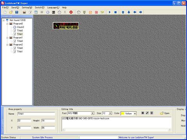Screen dimensions: 187x140
Task: Select Title1 under Program0
Action: [x=20, y=34]
